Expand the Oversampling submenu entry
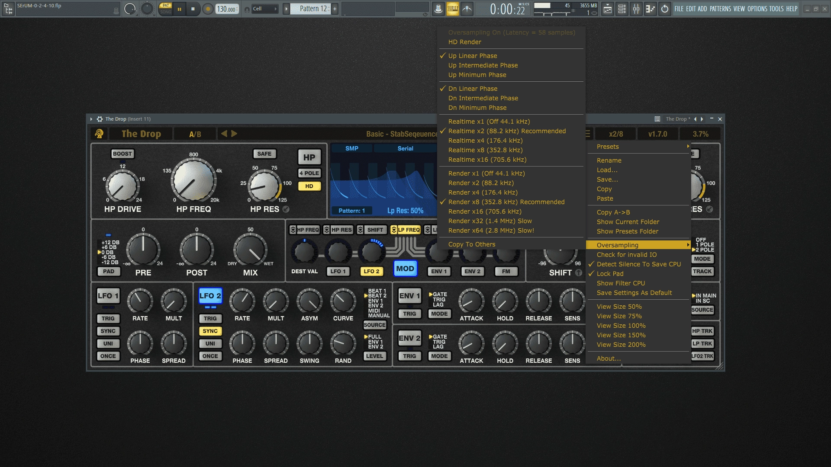The height and width of the screenshot is (467, 831). coord(638,245)
